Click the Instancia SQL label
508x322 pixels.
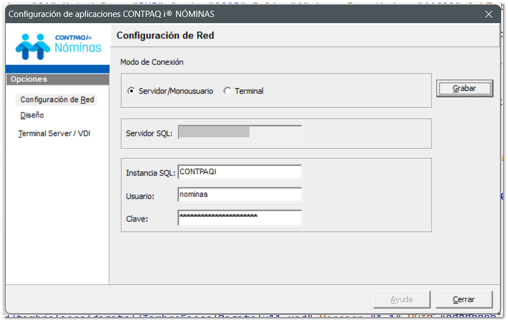(150, 173)
